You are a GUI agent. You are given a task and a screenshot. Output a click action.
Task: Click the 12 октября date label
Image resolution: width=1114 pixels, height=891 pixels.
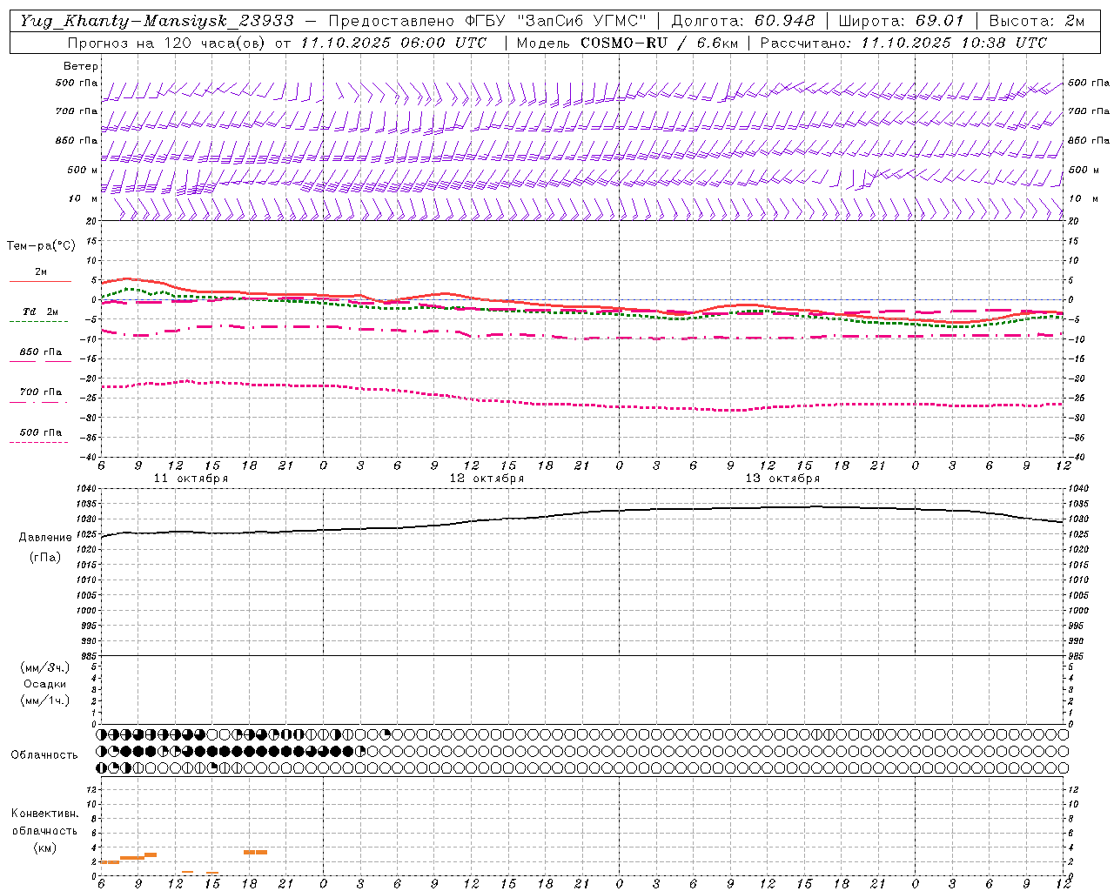click(x=487, y=479)
